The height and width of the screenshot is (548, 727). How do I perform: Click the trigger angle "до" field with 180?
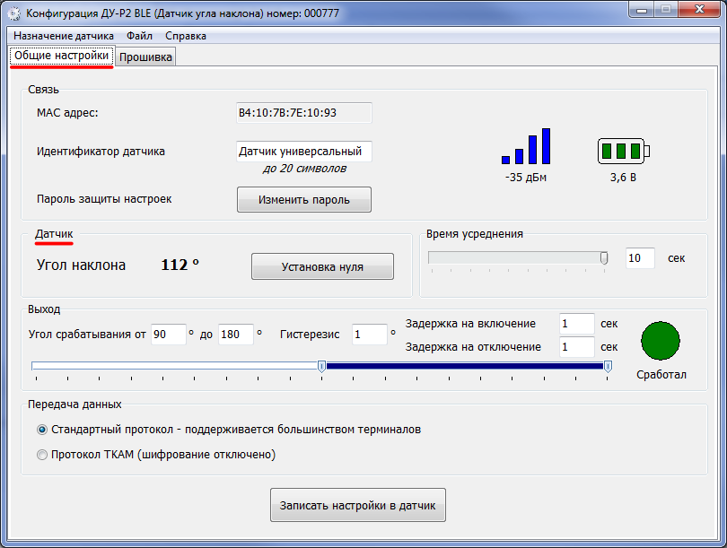[236, 335]
